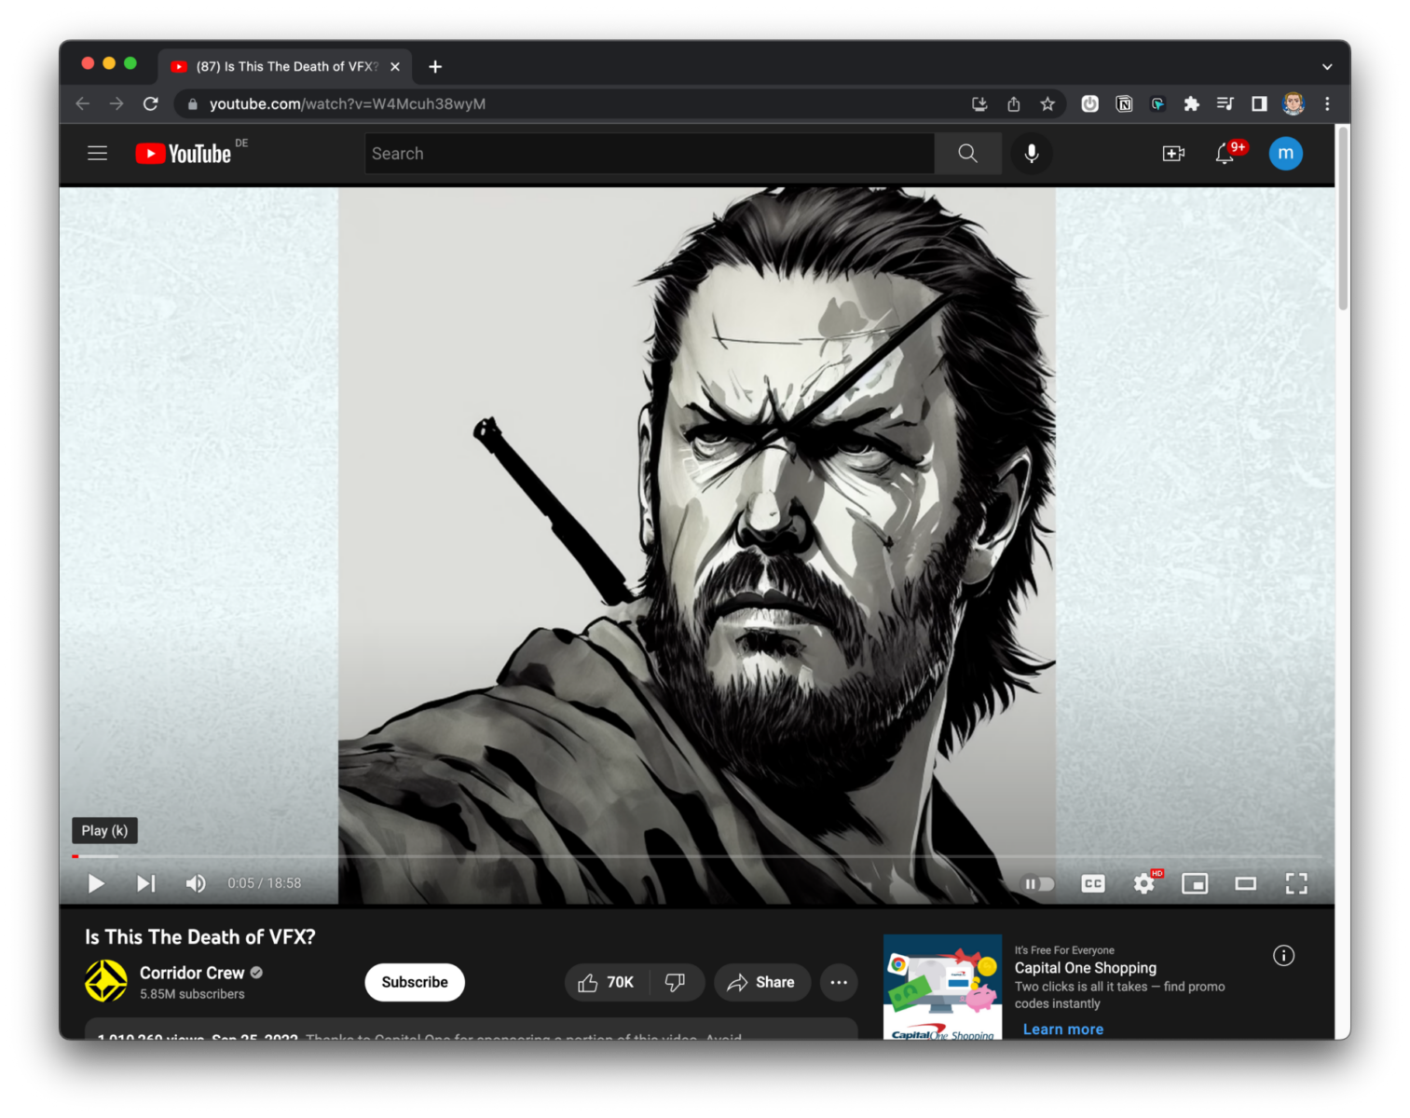Enable miniplayer mode

coord(1195,883)
